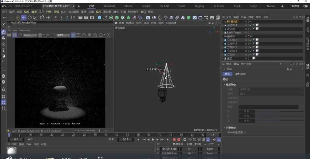Click the paperclip tag icon
Viewport: 310px width, 159px height.
pos(177,17)
